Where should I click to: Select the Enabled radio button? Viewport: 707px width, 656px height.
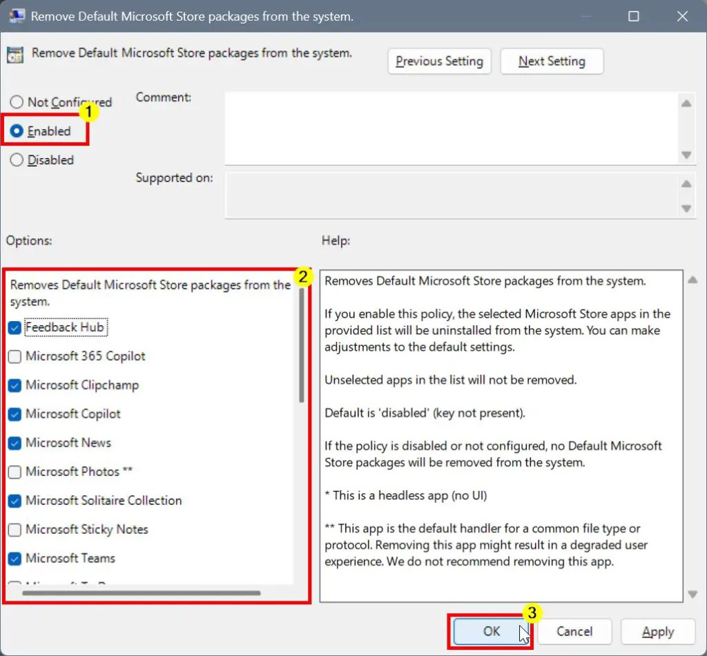pyautogui.click(x=17, y=131)
